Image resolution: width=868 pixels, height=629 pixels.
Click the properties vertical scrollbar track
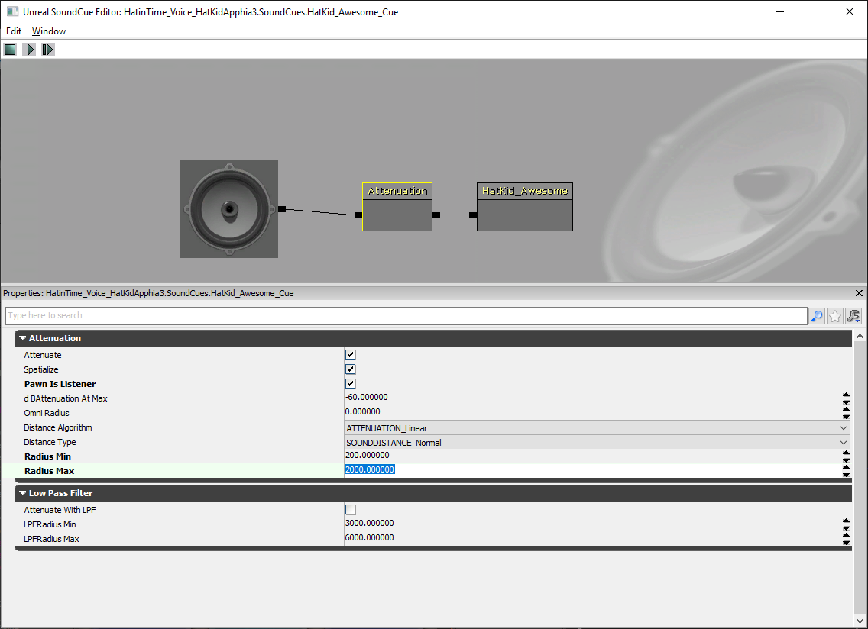pos(860,478)
